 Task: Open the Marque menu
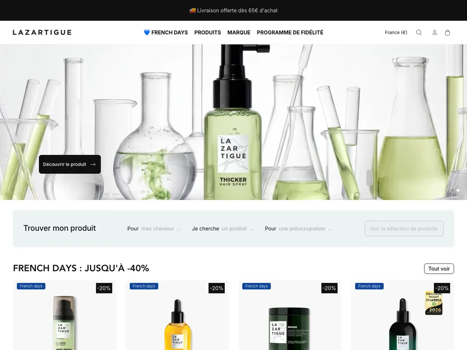coord(239,33)
